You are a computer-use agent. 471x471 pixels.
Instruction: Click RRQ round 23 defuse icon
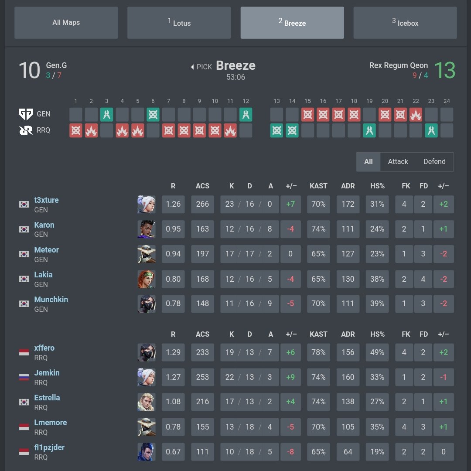pyautogui.click(x=431, y=131)
